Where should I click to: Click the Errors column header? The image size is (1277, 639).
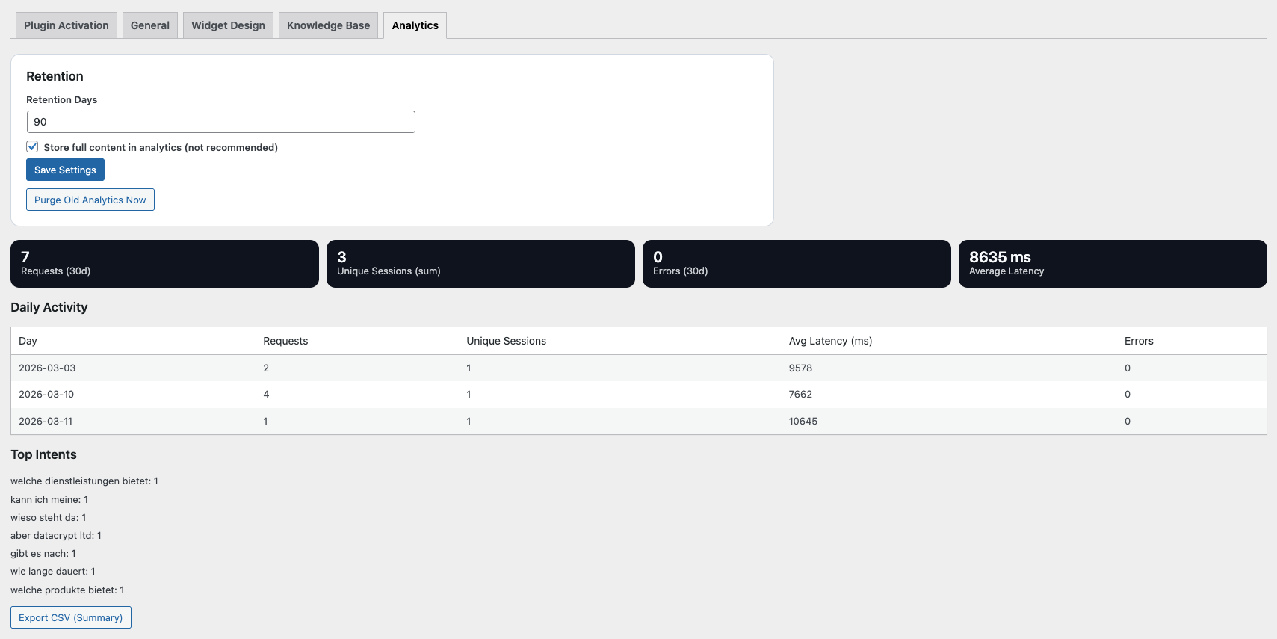point(1139,341)
